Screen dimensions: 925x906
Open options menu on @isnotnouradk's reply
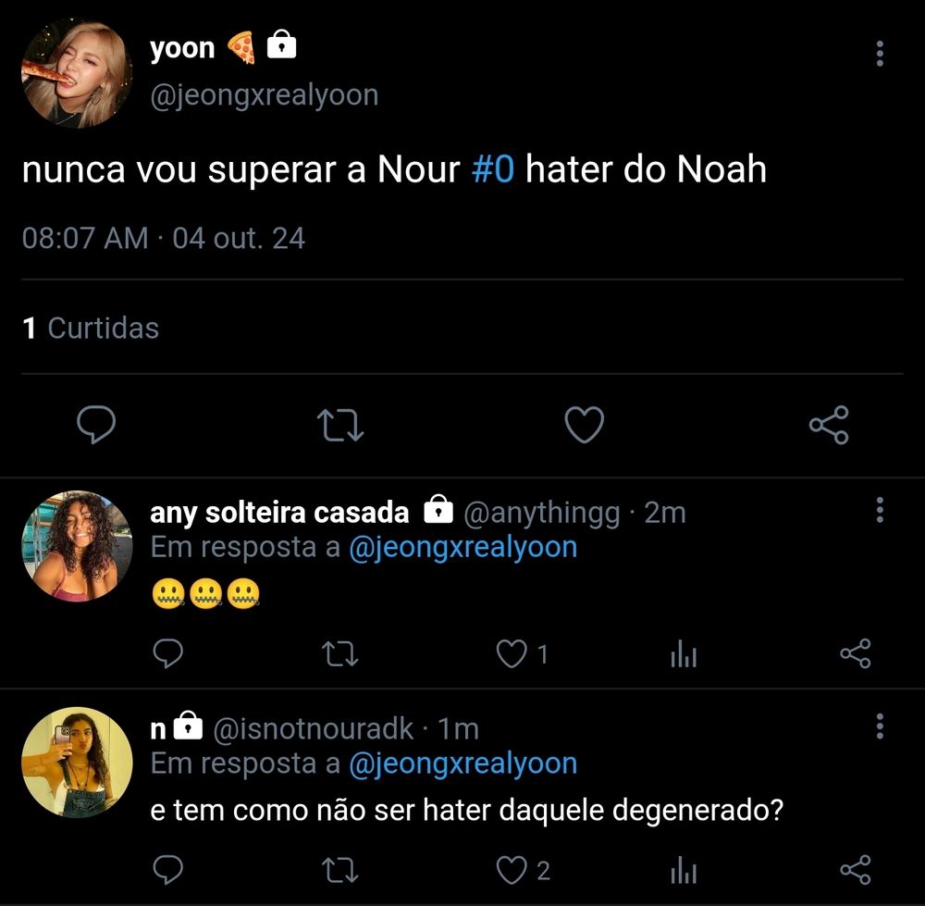pyautogui.click(x=879, y=726)
